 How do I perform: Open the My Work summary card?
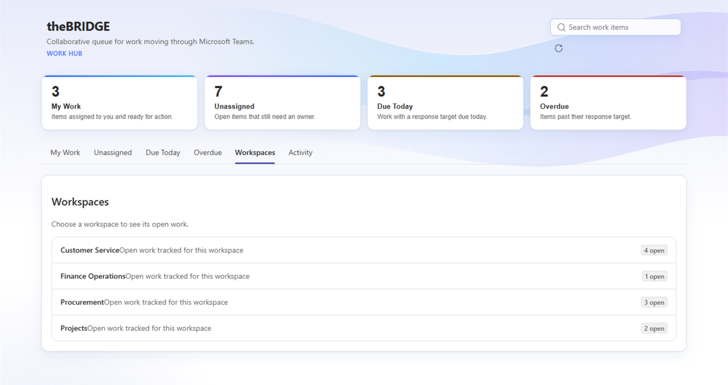(x=120, y=103)
